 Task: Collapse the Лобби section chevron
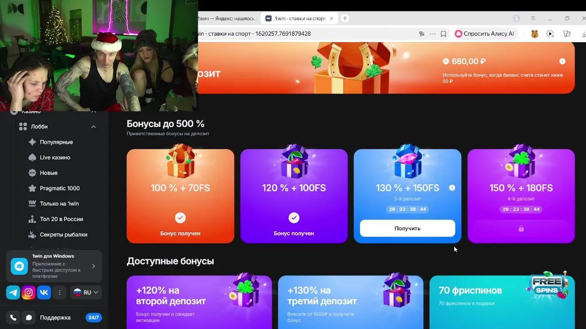tap(93, 127)
